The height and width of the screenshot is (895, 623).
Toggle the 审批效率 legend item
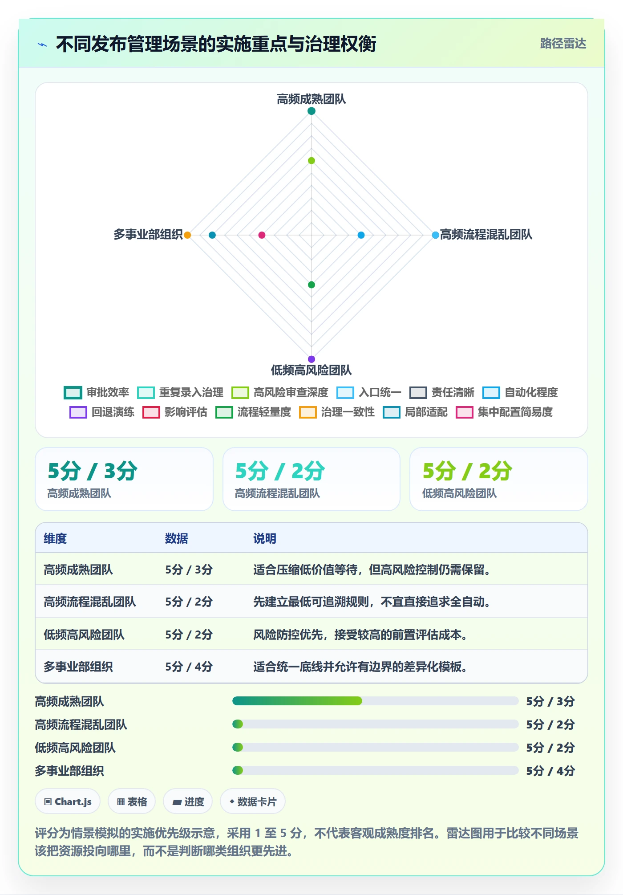pos(97,392)
